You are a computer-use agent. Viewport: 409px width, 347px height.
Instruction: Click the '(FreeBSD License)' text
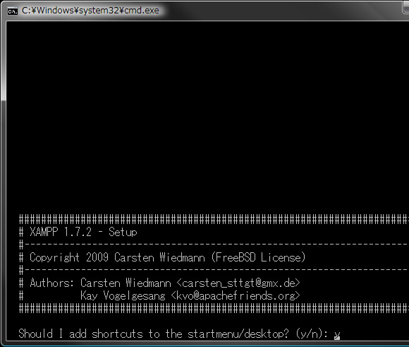coord(258,257)
